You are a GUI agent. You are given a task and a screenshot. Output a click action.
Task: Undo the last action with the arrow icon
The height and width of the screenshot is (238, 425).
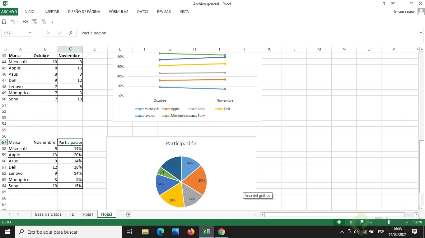(13, 22)
